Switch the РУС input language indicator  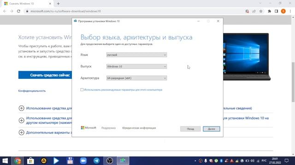264,161
